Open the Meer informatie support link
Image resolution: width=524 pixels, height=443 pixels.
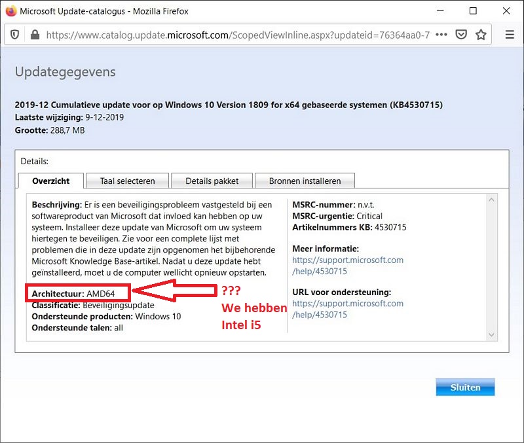348,266
